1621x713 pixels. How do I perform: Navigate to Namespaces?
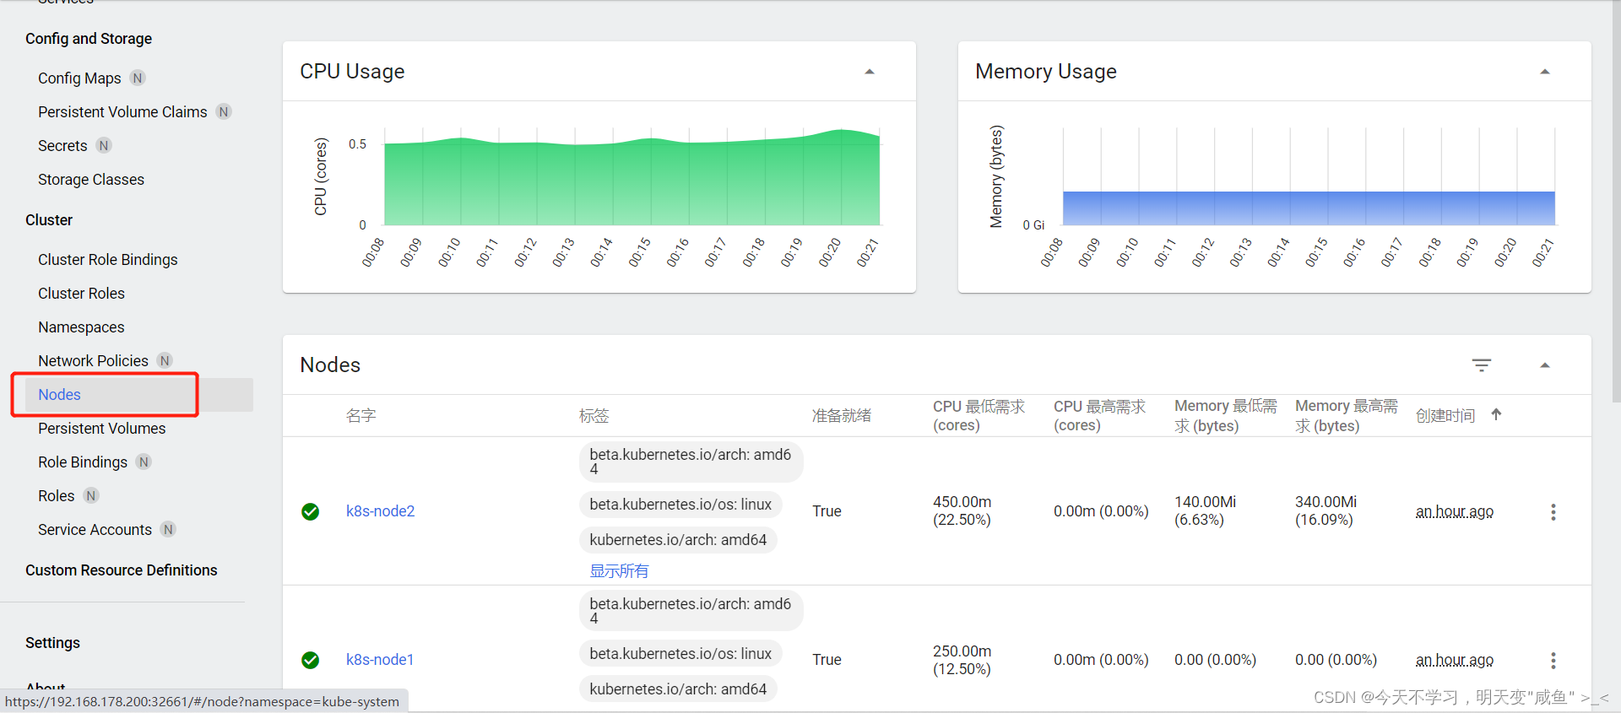(81, 327)
